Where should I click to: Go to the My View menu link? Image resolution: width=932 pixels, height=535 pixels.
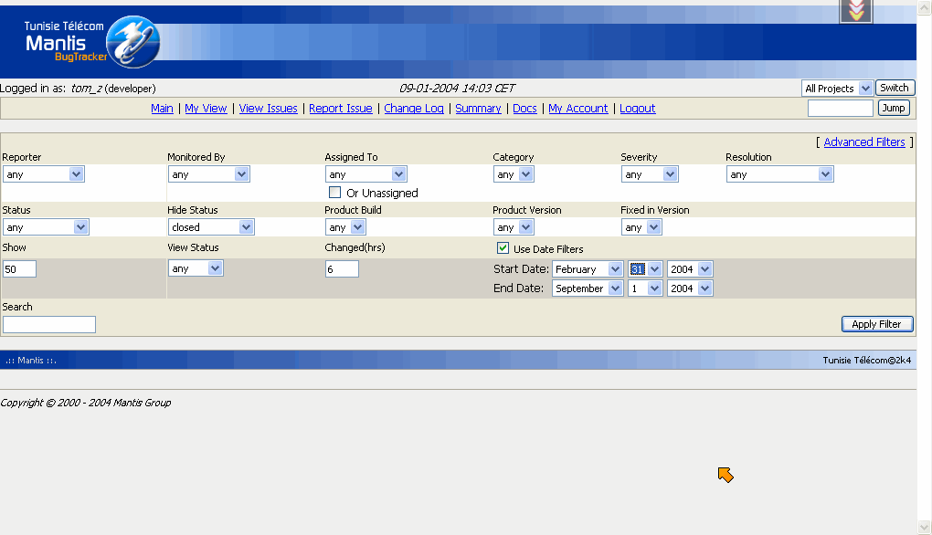[x=206, y=109]
